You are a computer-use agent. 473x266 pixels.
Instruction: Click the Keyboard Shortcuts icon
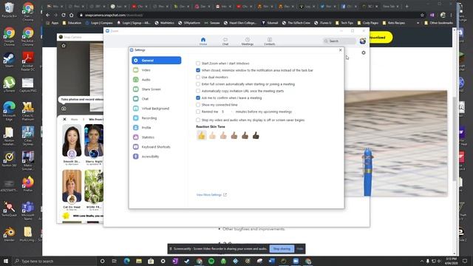136,147
